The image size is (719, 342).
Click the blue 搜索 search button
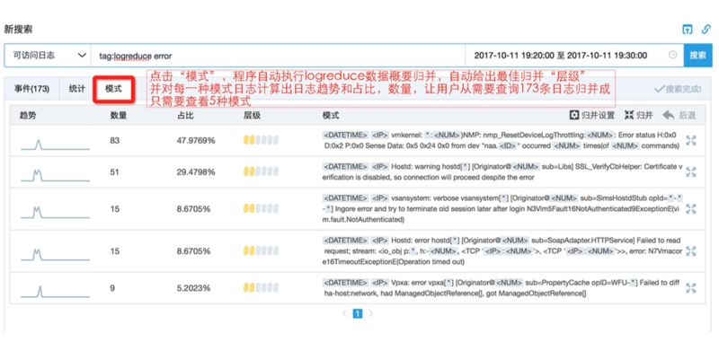click(698, 56)
